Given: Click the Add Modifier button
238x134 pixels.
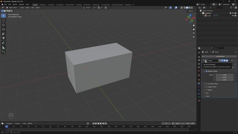Looking at the screenshot, I should click(x=219, y=56).
